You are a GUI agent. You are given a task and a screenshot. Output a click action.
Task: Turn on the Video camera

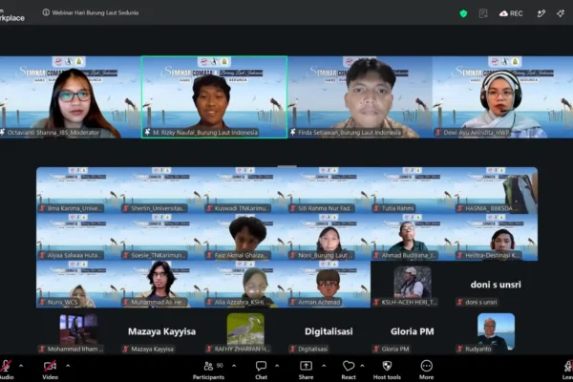point(50,370)
